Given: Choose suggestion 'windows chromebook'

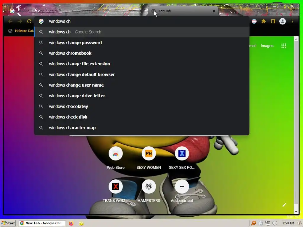Looking at the screenshot, I should click(x=142, y=53).
